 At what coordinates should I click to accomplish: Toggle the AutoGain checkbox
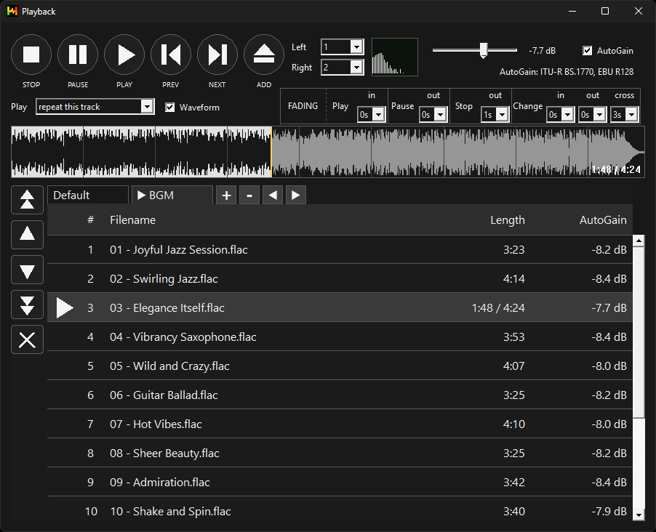(588, 51)
